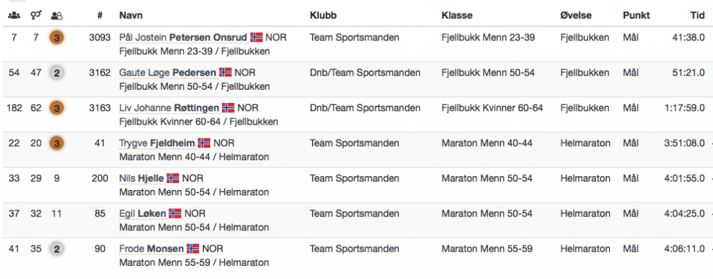The height and width of the screenshot is (279, 713).
Task: Sort by the Klubb column header
Action: (323, 15)
